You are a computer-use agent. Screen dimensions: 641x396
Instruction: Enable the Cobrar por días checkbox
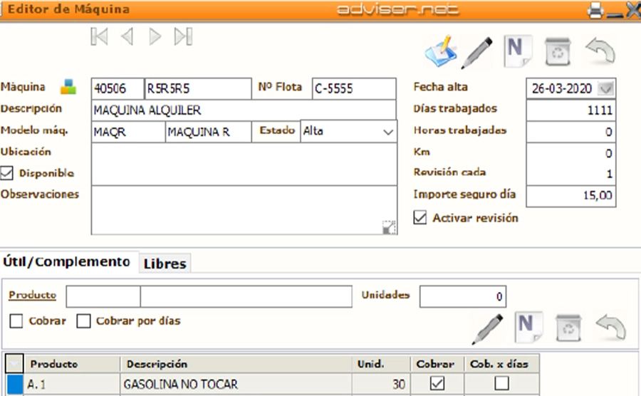[x=84, y=321]
